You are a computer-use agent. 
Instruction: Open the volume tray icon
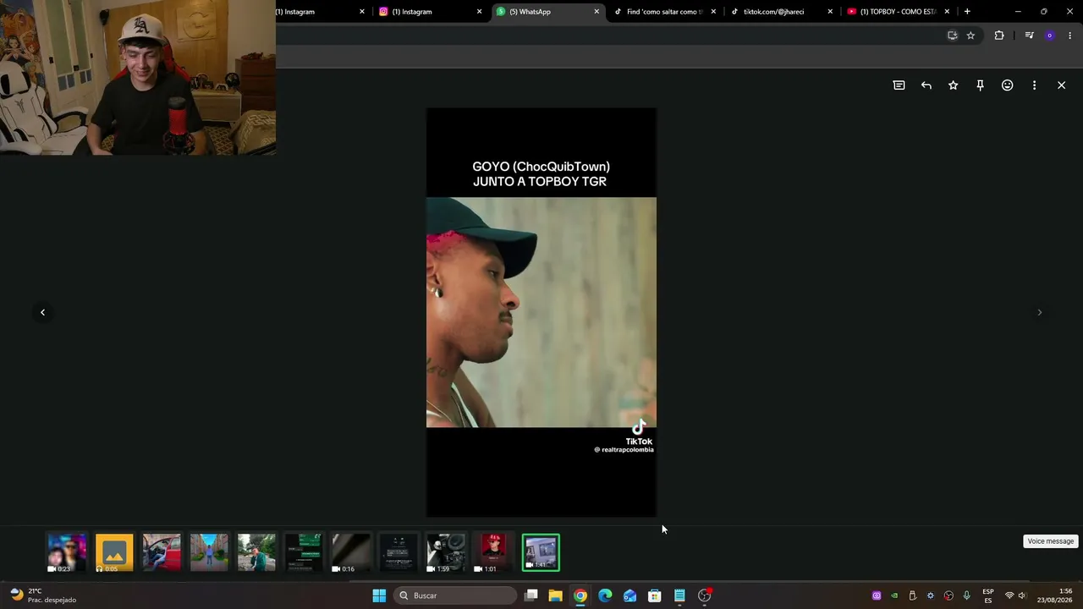click(x=1022, y=595)
